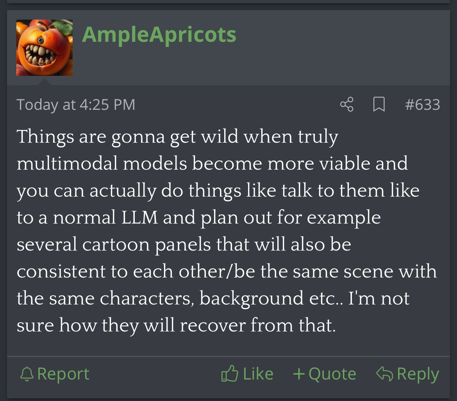Click the Quote text button

coord(332,374)
